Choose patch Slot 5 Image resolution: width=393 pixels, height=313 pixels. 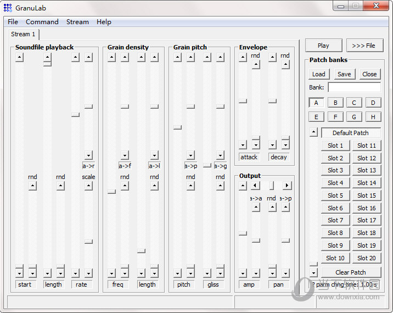[x=335, y=195]
